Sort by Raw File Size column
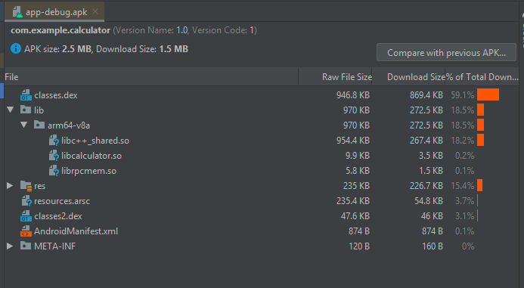The image size is (524, 288). pyautogui.click(x=347, y=77)
